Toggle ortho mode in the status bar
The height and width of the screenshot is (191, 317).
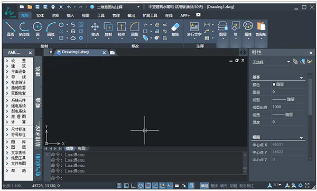point(133,185)
